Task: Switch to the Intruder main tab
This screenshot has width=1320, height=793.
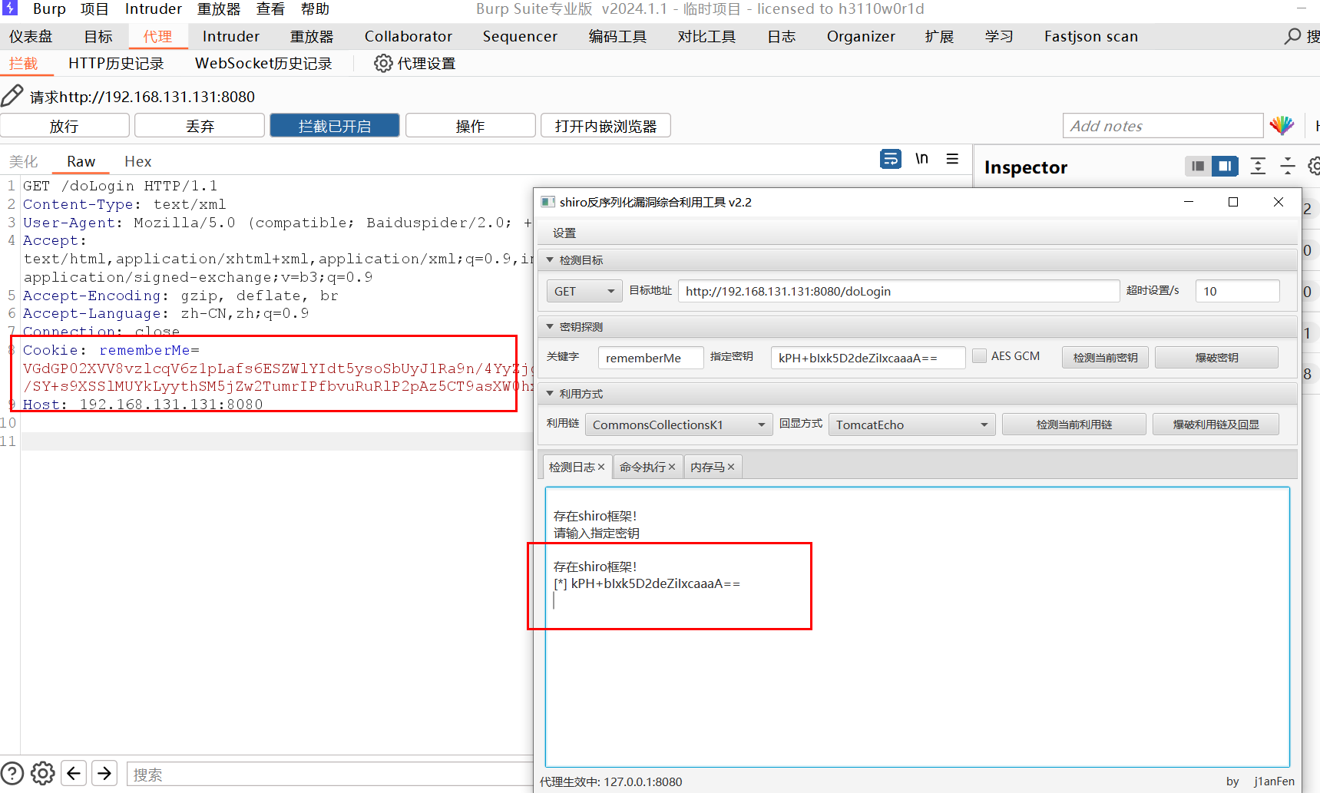Action: pyautogui.click(x=230, y=36)
